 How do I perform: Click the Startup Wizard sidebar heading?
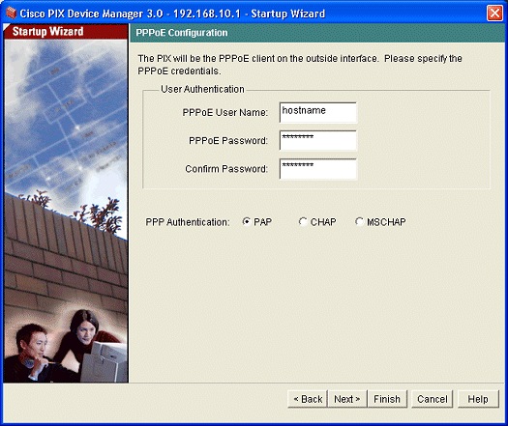coord(47,31)
